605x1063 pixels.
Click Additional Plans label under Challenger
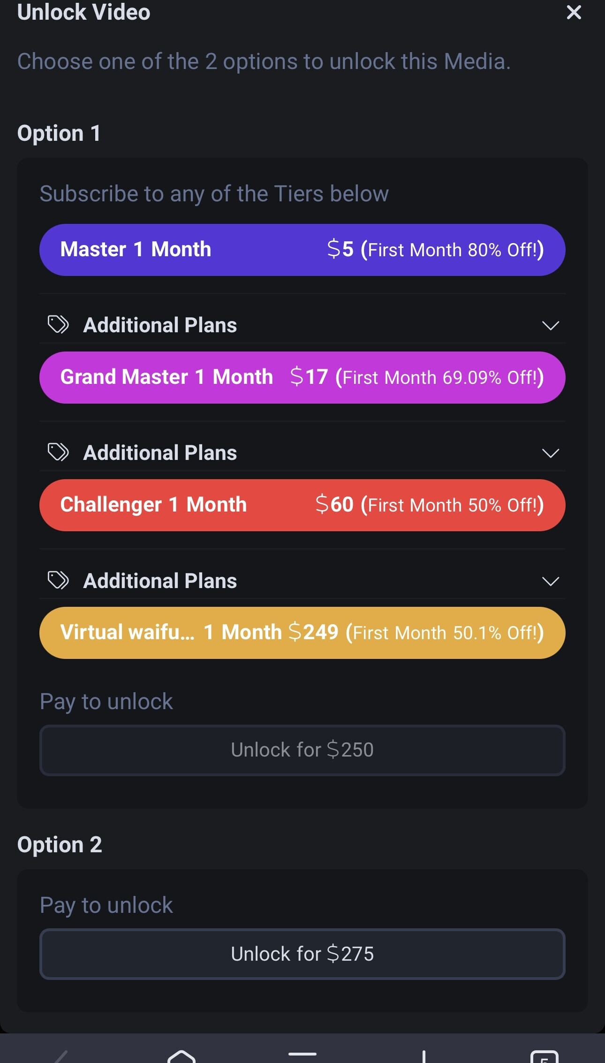160,581
